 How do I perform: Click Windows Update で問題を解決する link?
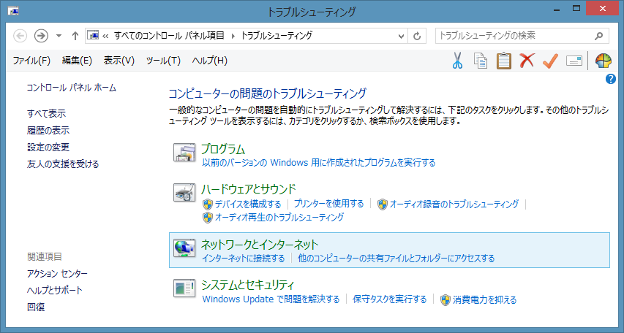(x=271, y=299)
